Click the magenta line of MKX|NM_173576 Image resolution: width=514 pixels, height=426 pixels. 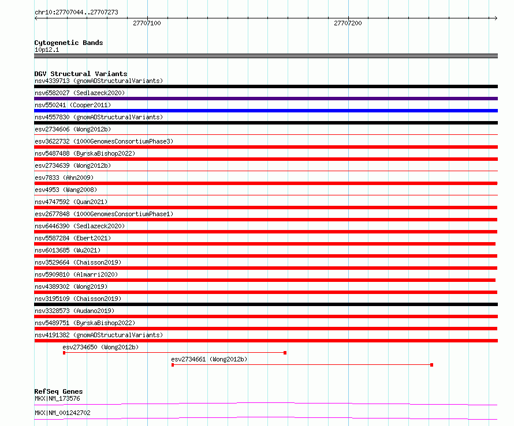point(266,404)
